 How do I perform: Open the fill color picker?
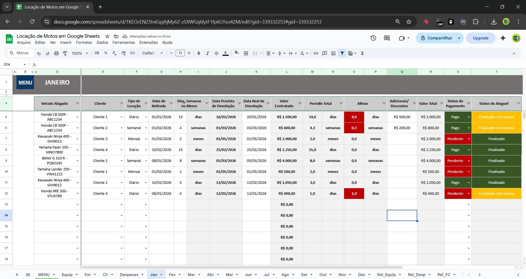click(x=237, y=53)
